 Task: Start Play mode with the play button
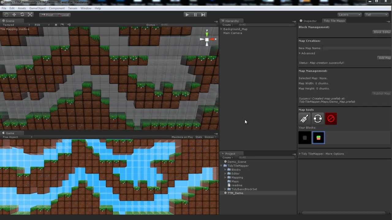[187, 15]
